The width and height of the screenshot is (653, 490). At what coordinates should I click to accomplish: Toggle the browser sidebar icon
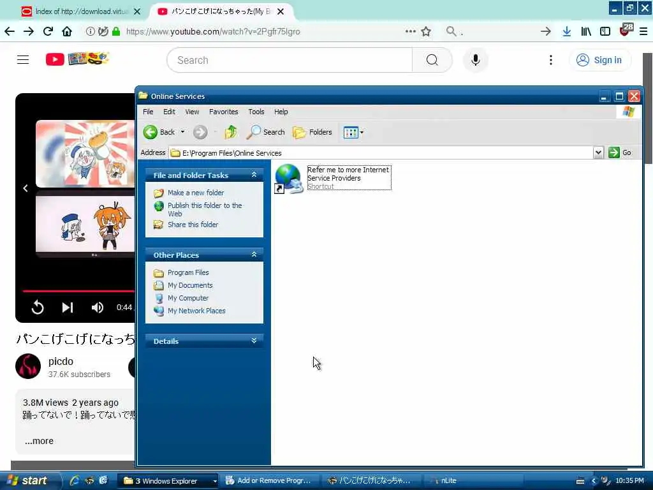coord(605,31)
